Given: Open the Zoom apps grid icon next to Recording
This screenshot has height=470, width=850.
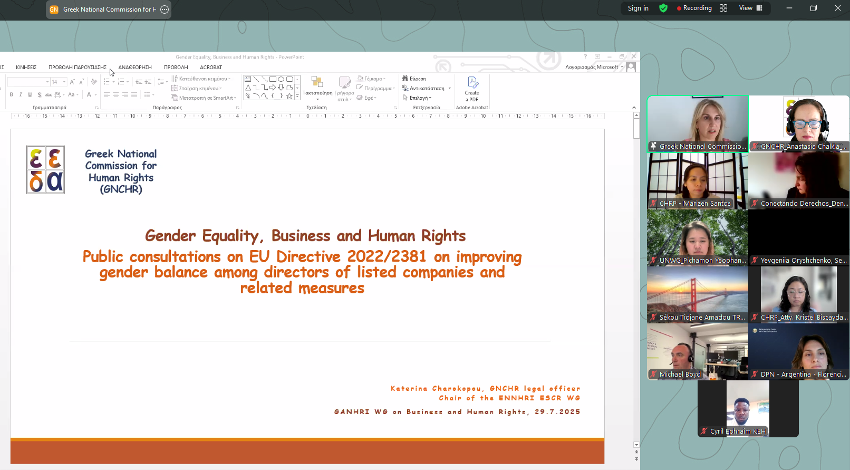Looking at the screenshot, I should [723, 8].
